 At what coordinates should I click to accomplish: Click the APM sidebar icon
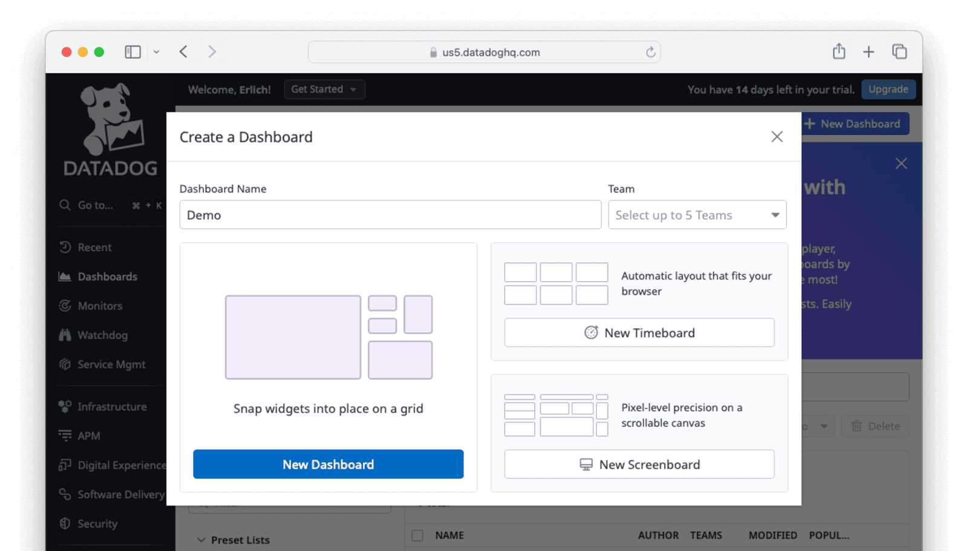pyautogui.click(x=65, y=435)
